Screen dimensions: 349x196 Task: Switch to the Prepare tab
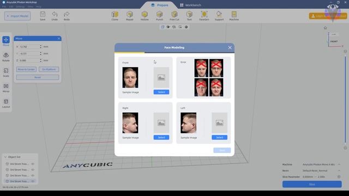(160, 5)
